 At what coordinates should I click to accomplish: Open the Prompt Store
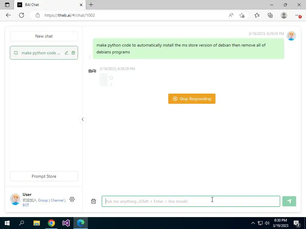(44, 176)
